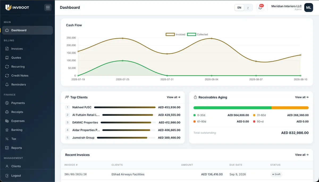Select the Al Futtaim Retail client row
The image size is (319, 182).
(x=123, y=115)
